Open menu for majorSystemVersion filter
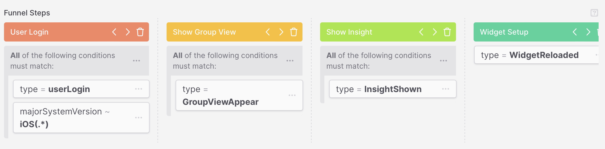The width and height of the screenshot is (605, 149). point(139,118)
